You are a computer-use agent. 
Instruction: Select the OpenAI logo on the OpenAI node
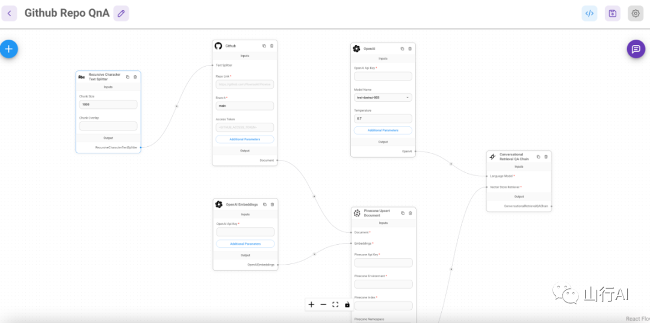click(356, 49)
